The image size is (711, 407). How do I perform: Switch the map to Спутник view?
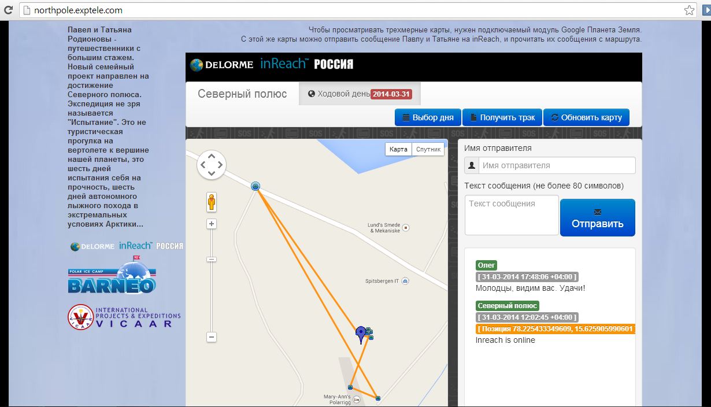[x=428, y=149]
